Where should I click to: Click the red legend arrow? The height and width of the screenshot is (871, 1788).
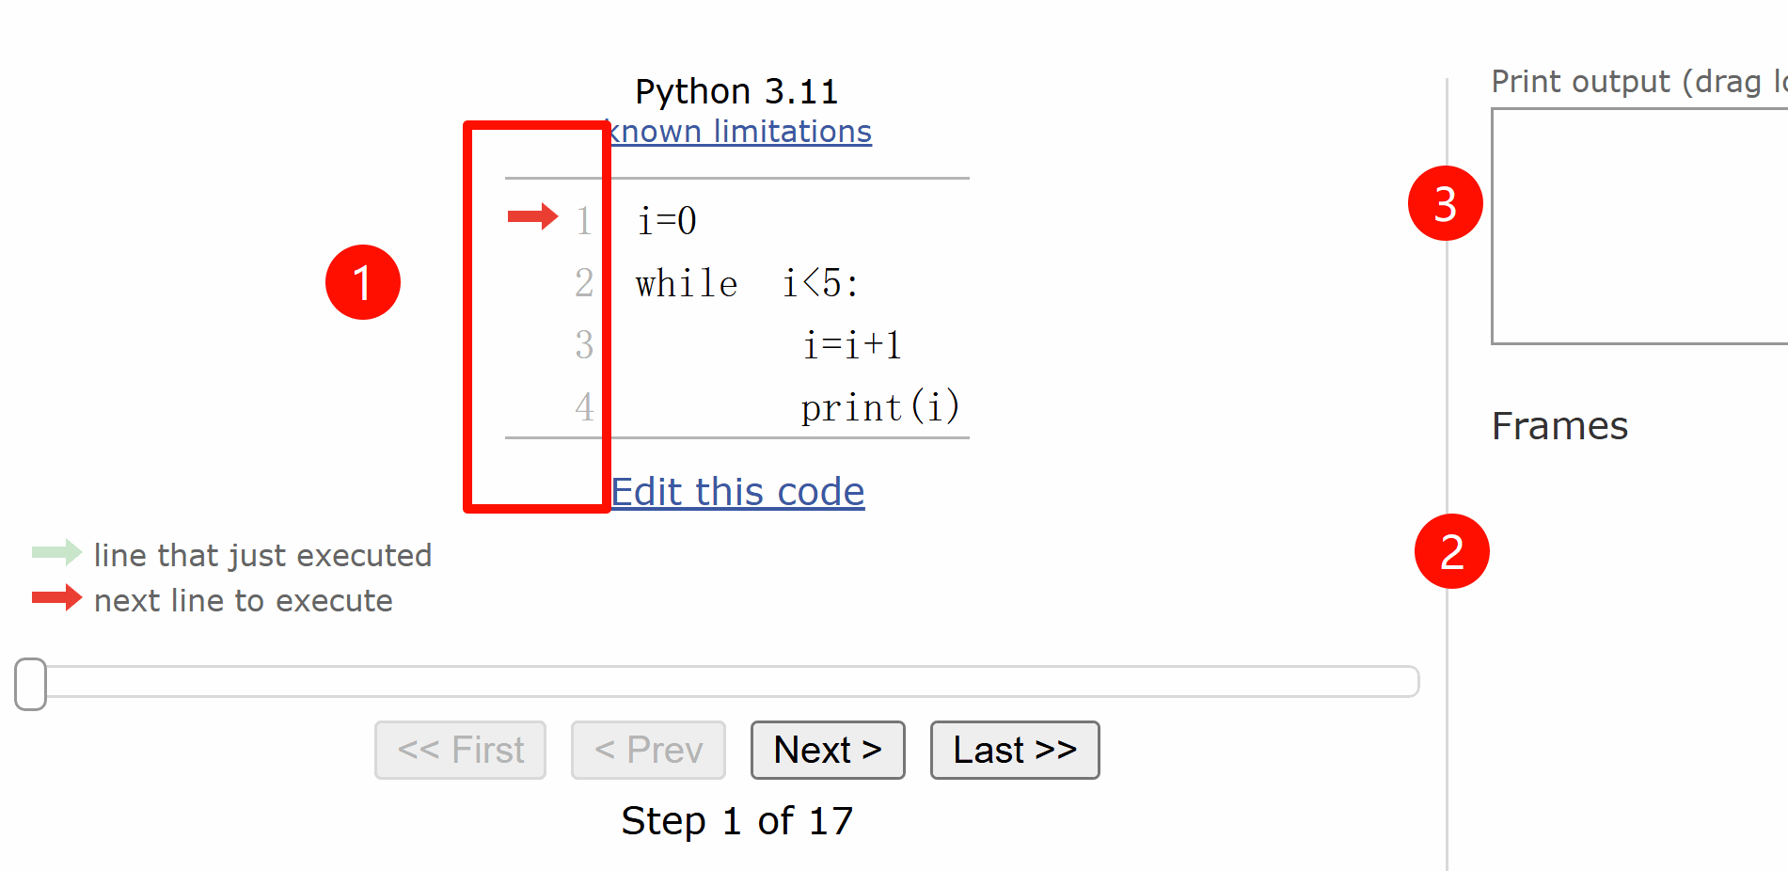(56, 597)
